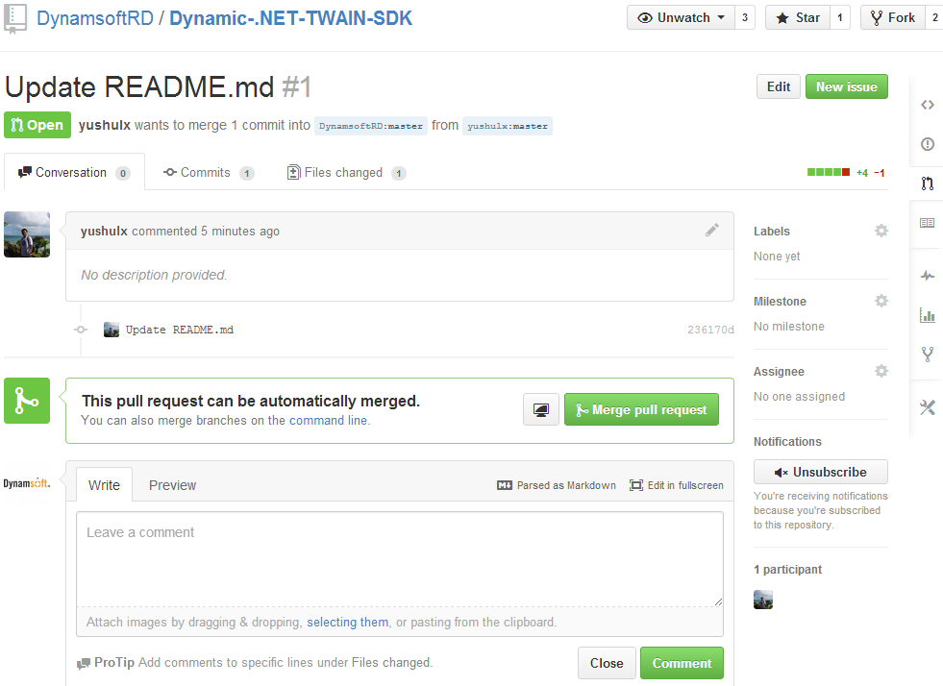Image resolution: width=943 pixels, height=686 pixels.
Task: Open the Graphs bar chart sidebar icon
Action: 927,315
